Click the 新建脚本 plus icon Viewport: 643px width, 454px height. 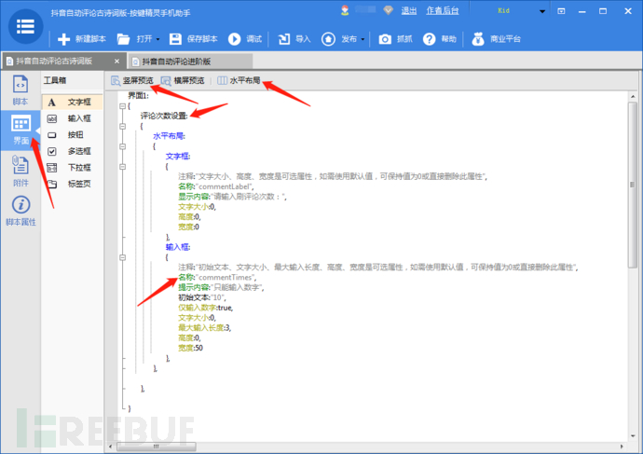point(63,39)
